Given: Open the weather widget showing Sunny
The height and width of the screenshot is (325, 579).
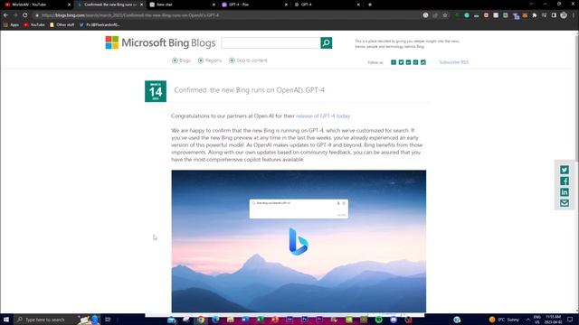Looking at the screenshot, I should (x=504, y=320).
